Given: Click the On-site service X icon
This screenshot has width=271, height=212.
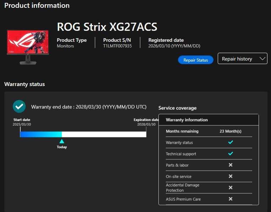Looking at the screenshot, I should [231, 176].
